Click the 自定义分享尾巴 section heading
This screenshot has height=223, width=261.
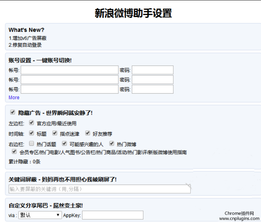point(46,205)
